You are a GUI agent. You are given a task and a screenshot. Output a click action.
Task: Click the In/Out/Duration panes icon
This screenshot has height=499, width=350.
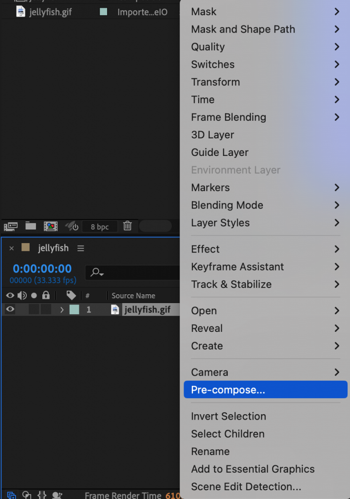coord(42,495)
